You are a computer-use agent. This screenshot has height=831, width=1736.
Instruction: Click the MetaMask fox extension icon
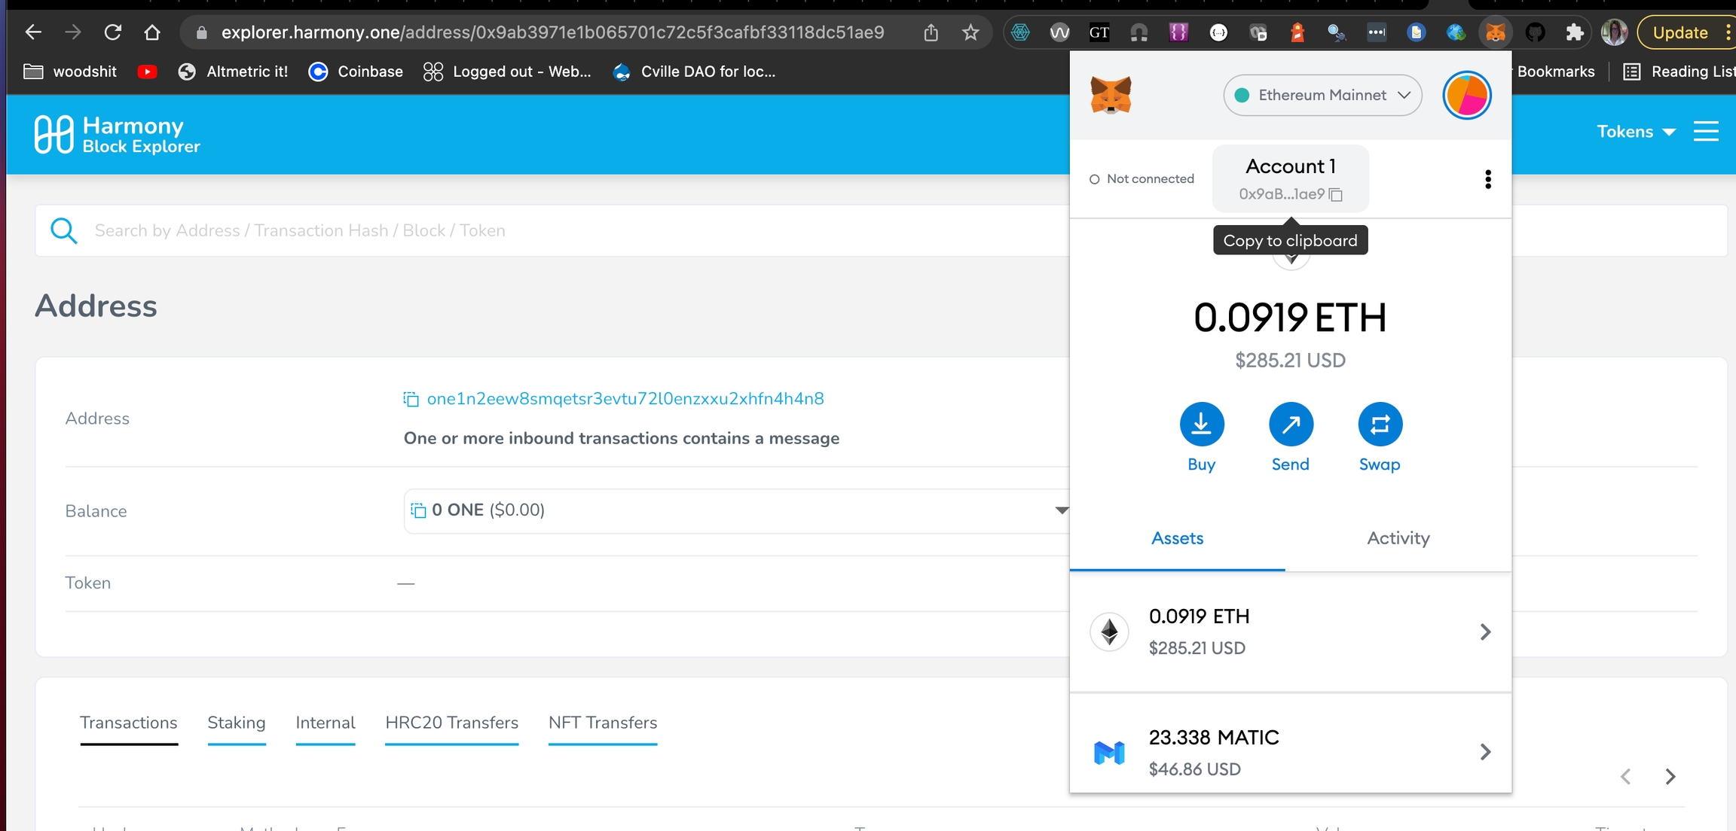pos(1495,32)
